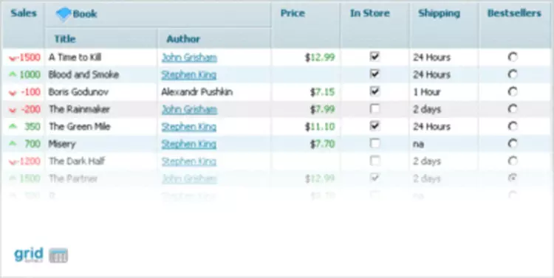Screen dimensions: 554x278
Task: Check In Store box for Misery
Action: (x=375, y=143)
